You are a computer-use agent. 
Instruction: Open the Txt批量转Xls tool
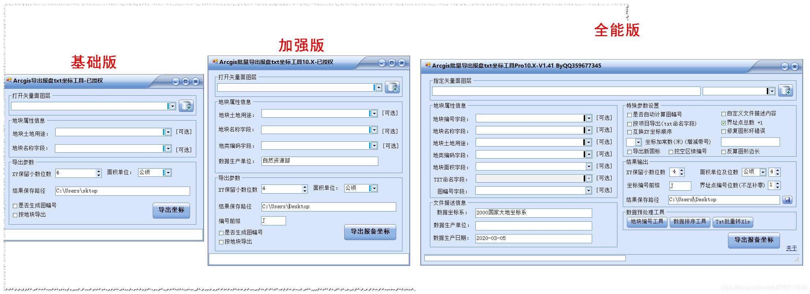point(733,222)
